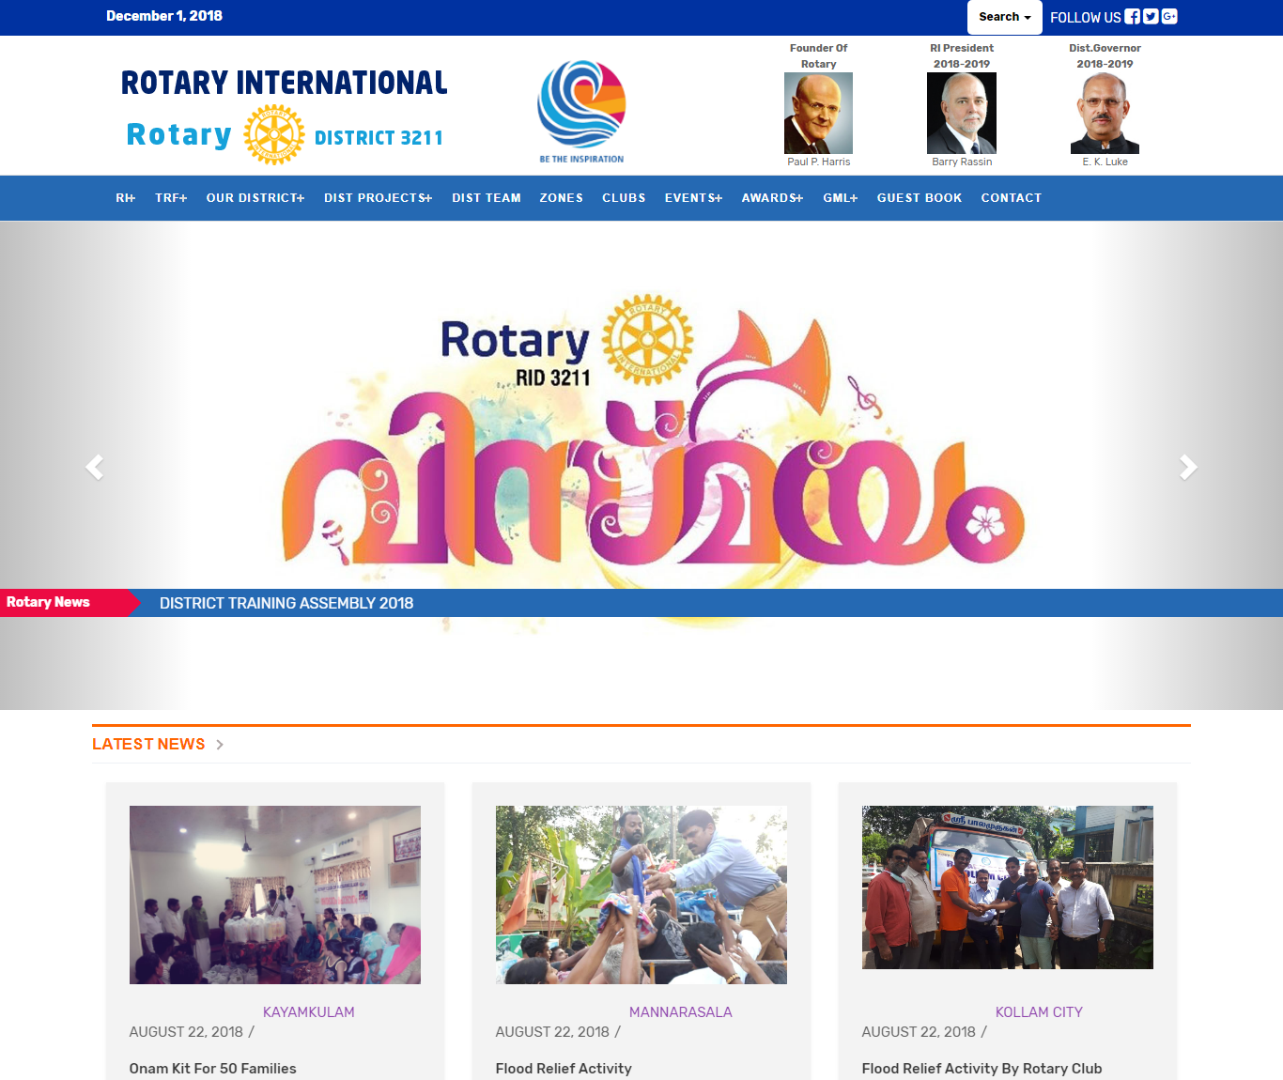1283x1080 pixels.
Task: Click the District 3211 text in logo
Action: [x=379, y=138]
